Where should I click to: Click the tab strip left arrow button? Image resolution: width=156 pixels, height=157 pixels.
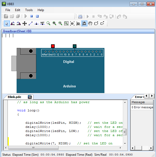click(x=146, y=96)
